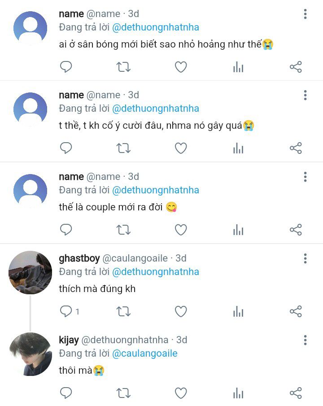Open more options on first tweet
This screenshot has width=323, height=406.
[x=305, y=14]
